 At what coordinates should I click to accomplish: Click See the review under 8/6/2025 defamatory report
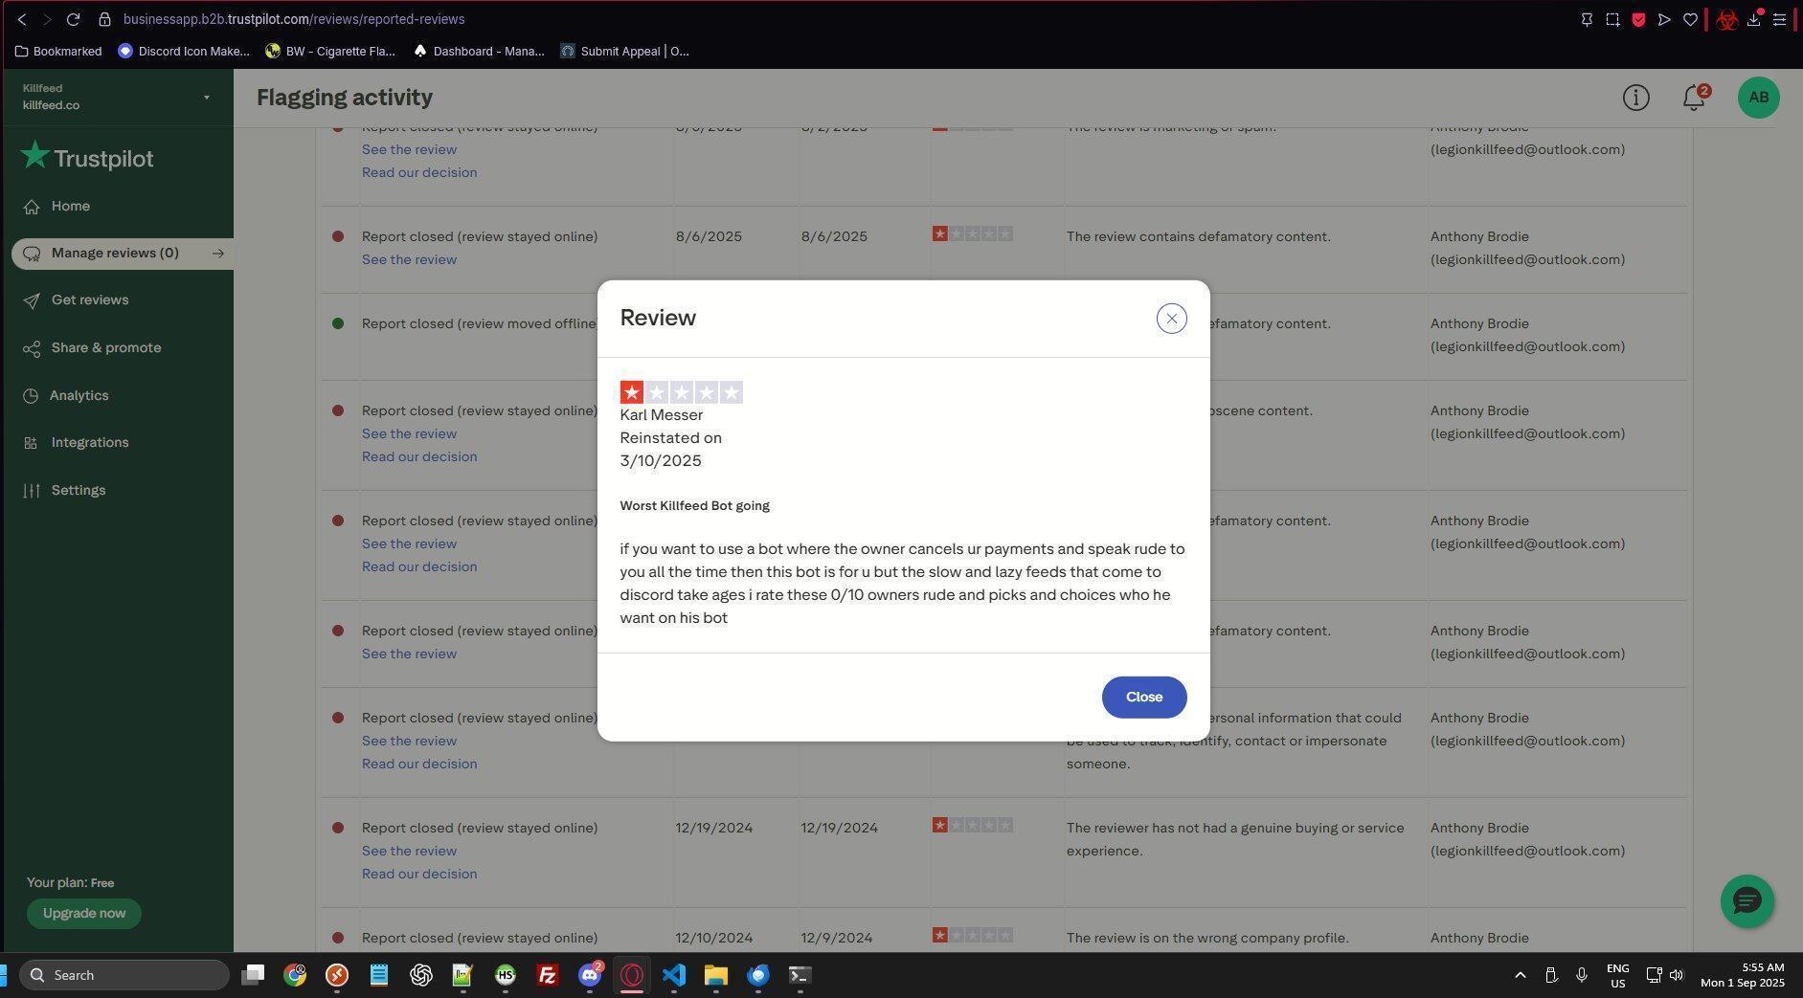(409, 260)
